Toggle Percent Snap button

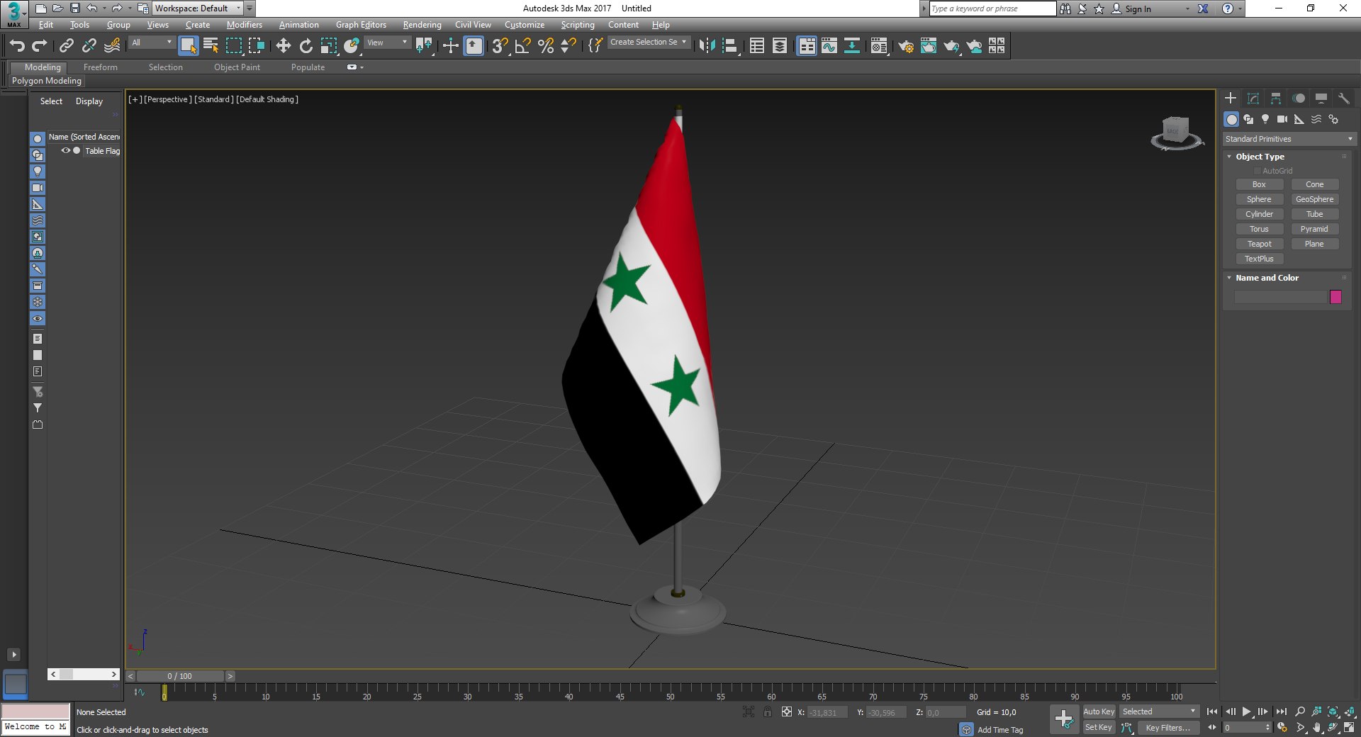546,46
